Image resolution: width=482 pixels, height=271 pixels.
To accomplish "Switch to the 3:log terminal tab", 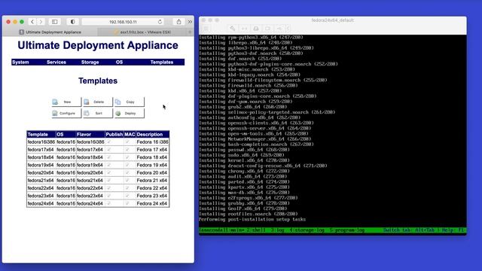I will click(x=277, y=230).
